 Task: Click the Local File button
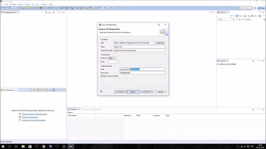coord(160,43)
